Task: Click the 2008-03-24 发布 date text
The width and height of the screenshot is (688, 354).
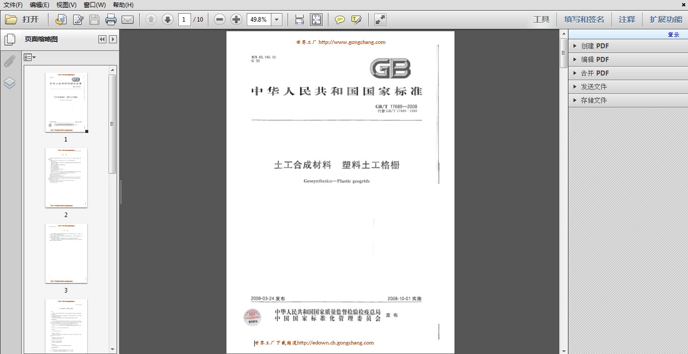Action: (x=268, y=299)
